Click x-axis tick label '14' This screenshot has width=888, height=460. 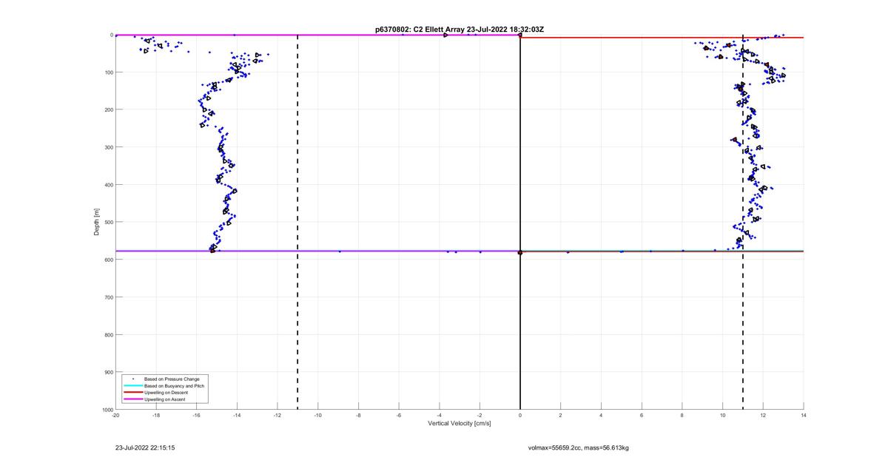point(804,416)
